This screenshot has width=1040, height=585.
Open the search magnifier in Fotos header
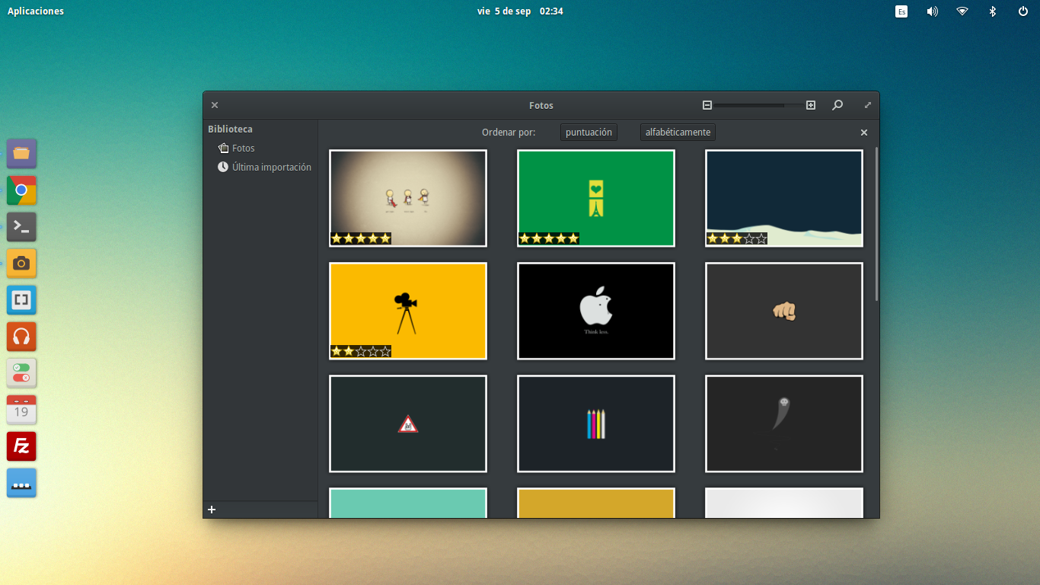tap(837, 105)
